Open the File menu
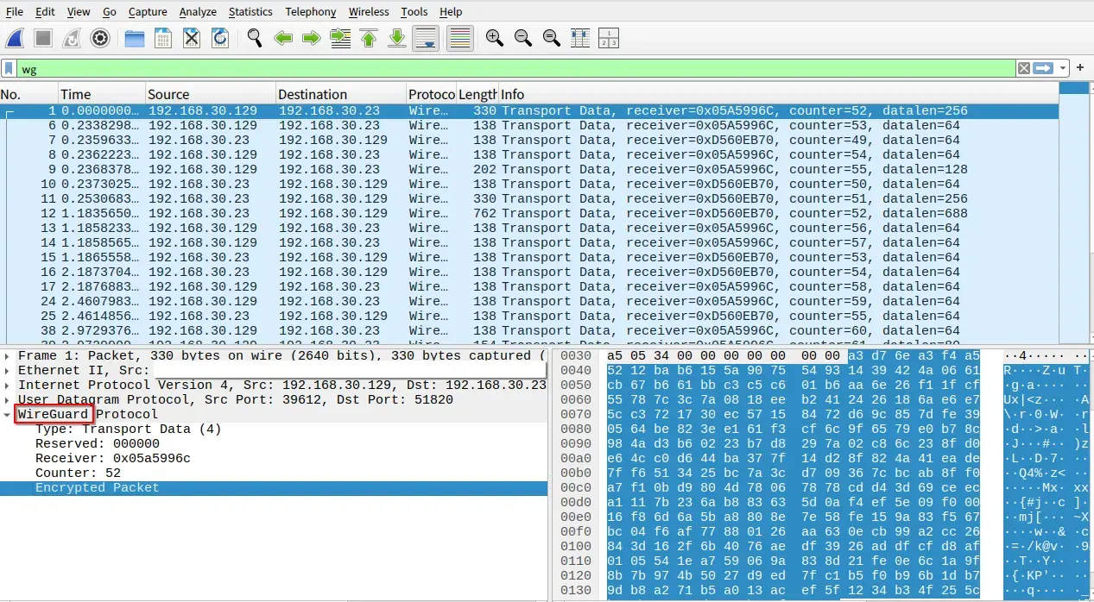 [15, 11]
